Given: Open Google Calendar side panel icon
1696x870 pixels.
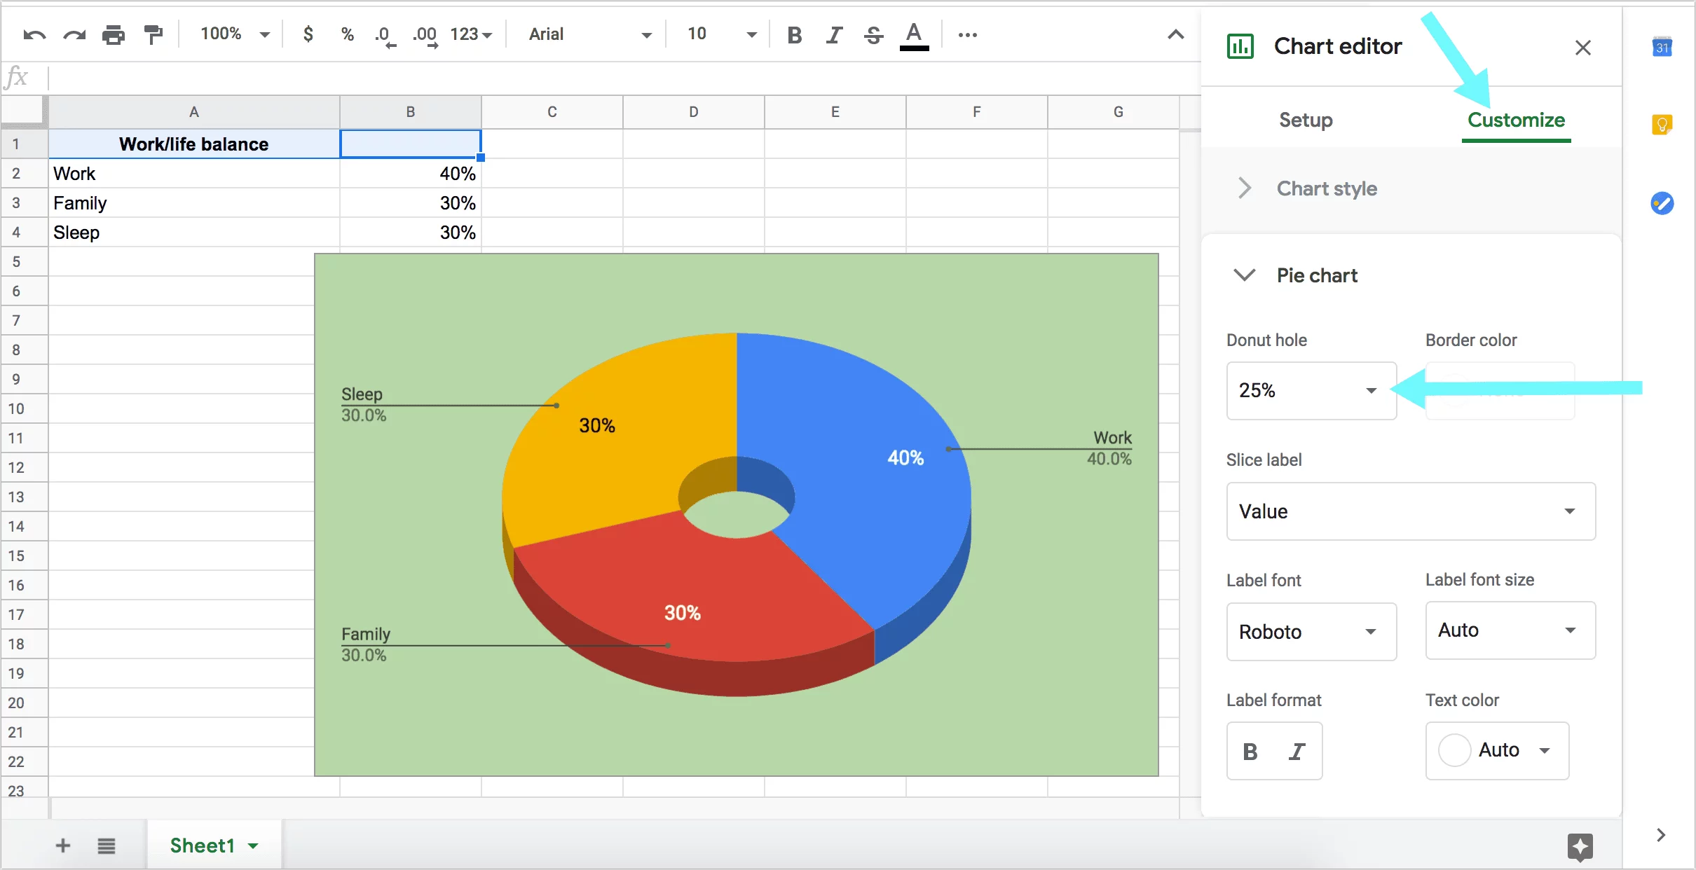Looking at the screenshot, I should click(x=1662, y=47).
